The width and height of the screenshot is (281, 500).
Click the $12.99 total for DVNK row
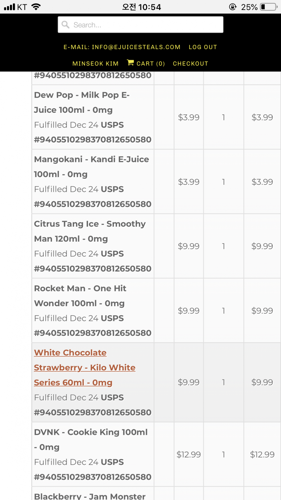coord(262,454)
